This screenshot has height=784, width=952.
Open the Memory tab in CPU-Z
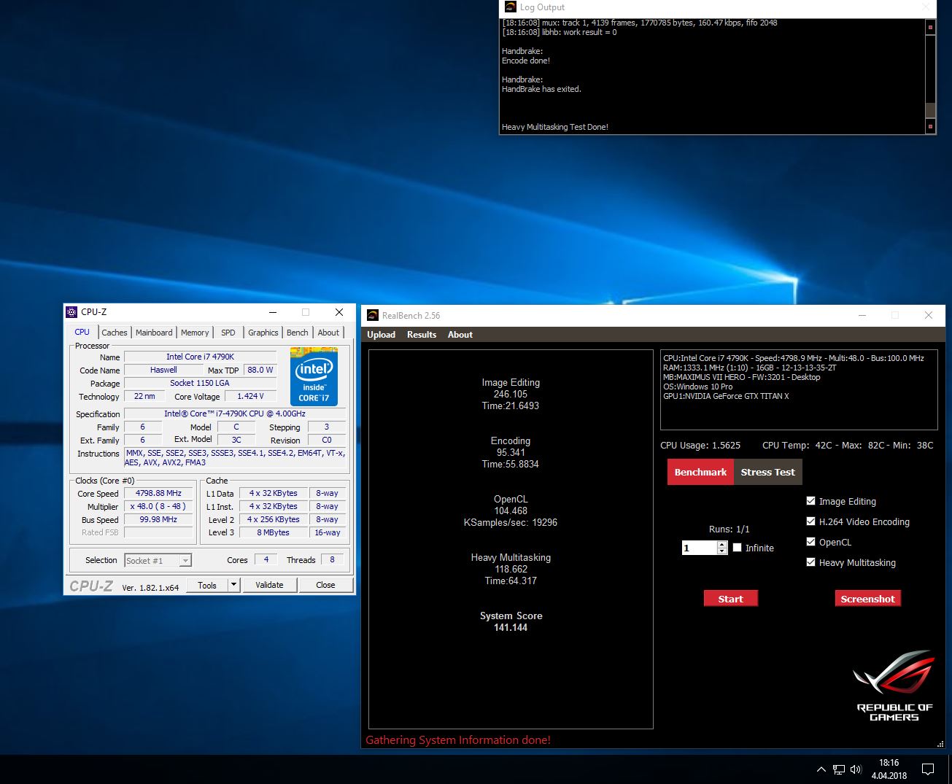[195, 333]
